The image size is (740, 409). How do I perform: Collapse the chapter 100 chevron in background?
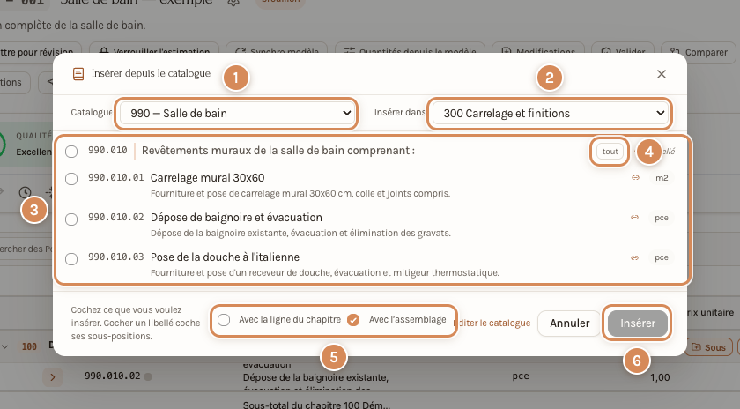pyautogui.click(x=4, y=346)
